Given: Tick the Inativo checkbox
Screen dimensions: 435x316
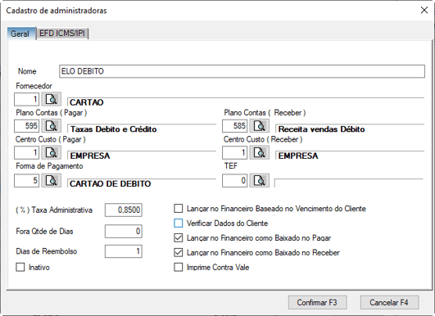Looking at the screenshot, I should (x=20, y=267).
